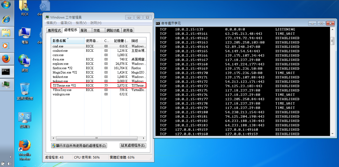Image resolution: width=339 pixels, height=167 pixels.
Task: Click address 74.125.23.103:443 in Command Prompt
Action: [244, 86]
